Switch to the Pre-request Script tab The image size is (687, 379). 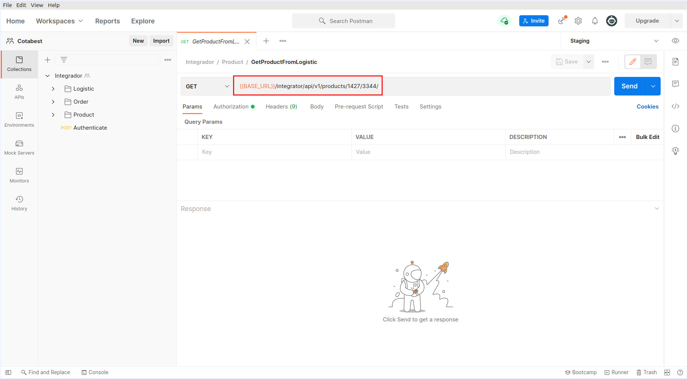(x=359, y=107)
